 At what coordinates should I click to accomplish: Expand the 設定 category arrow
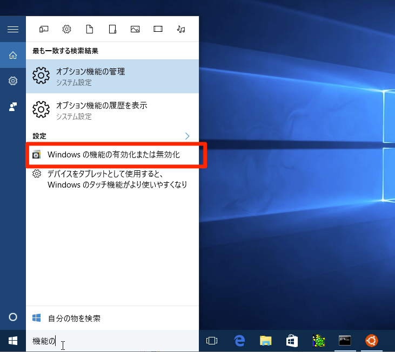pos(187,136)
